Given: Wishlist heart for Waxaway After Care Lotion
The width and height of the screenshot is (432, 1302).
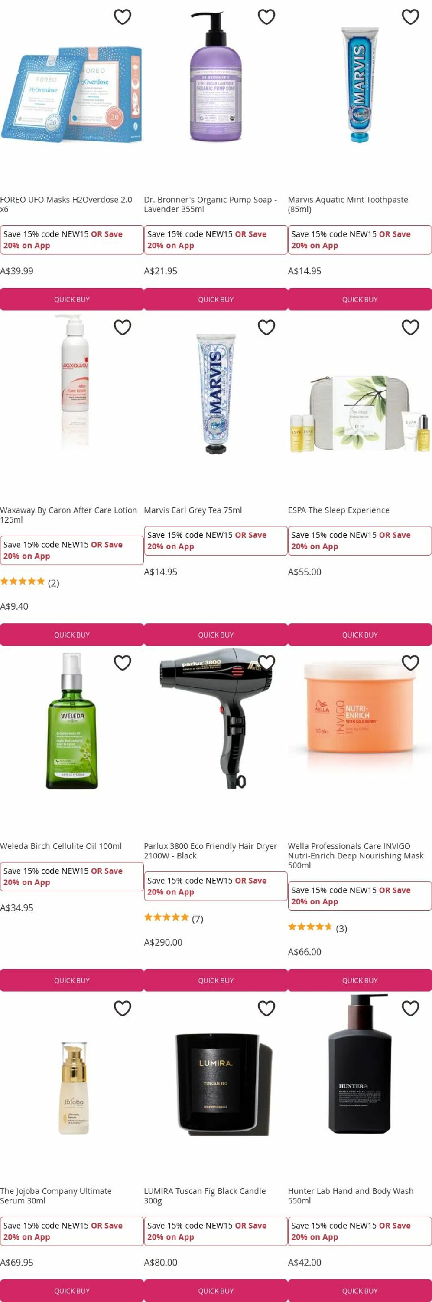Looking at the screenshot, I should [123, 327].
